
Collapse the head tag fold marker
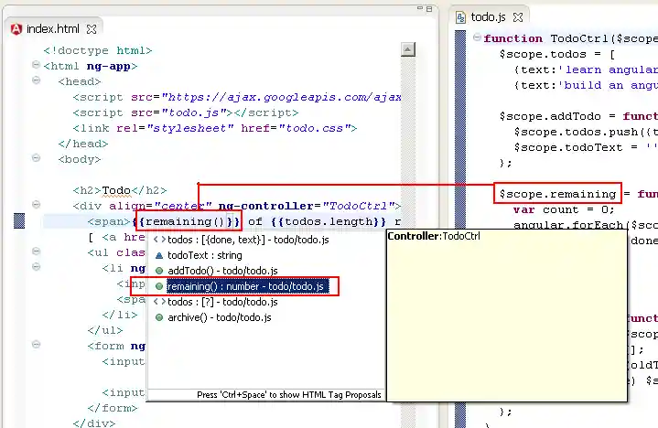click(x=35, y=81)
